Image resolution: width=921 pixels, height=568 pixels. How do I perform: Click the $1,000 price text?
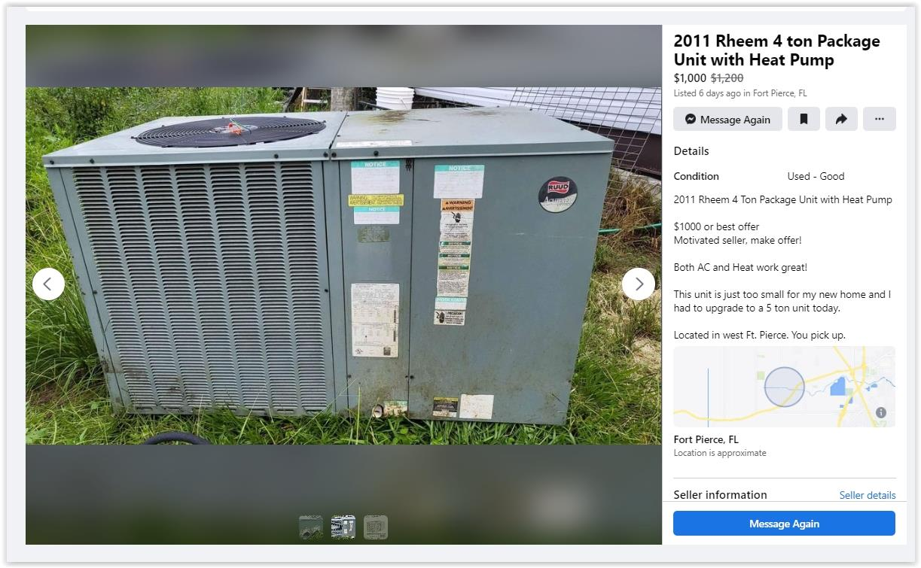pyautogui.click(x=690, y=78)
